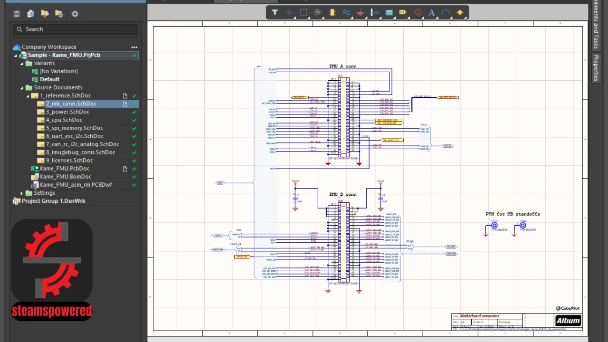Place a parameter set directive

(x=418, y=13)
